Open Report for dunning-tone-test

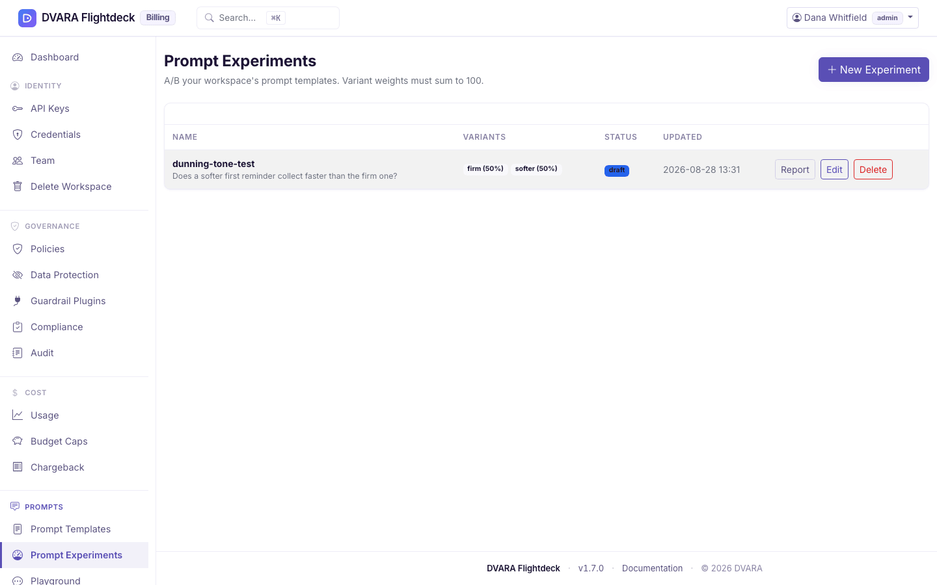[x=795, y=170]
